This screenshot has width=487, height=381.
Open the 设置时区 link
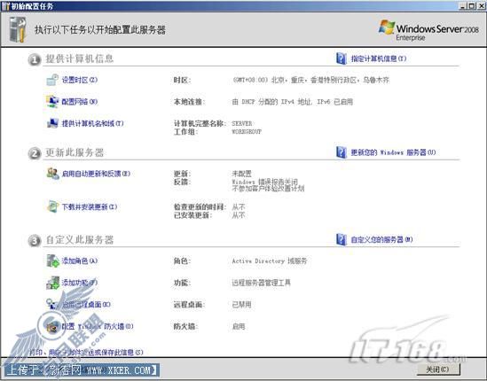[x=80, y=80]
